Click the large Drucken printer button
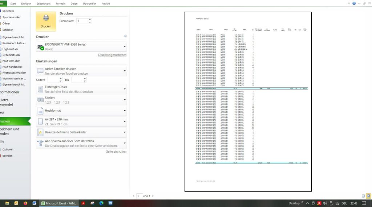 click(46, 21)
